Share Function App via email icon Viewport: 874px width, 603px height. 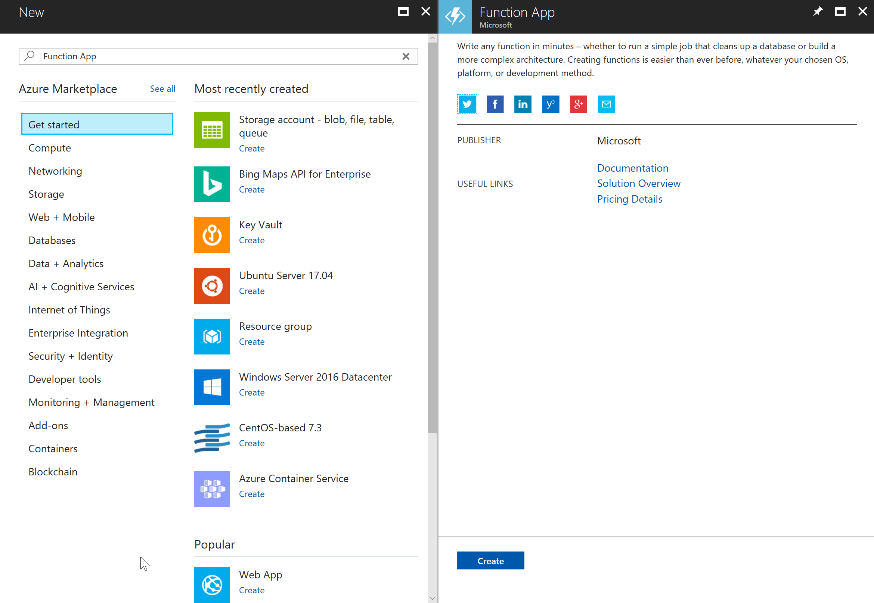[606, 104]
